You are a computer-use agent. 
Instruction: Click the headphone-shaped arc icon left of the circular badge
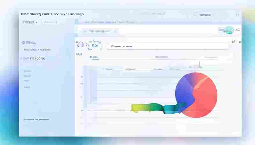click(x=80, y=44)
